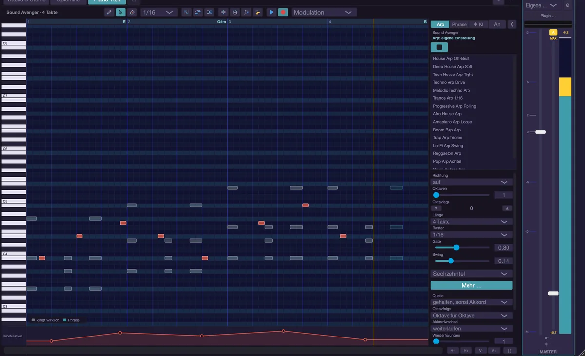Switch to the Phrase tab

point(459,24)
